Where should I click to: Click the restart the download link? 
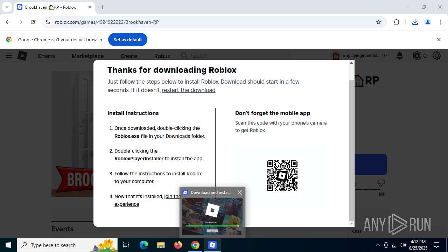click(189, 90)
